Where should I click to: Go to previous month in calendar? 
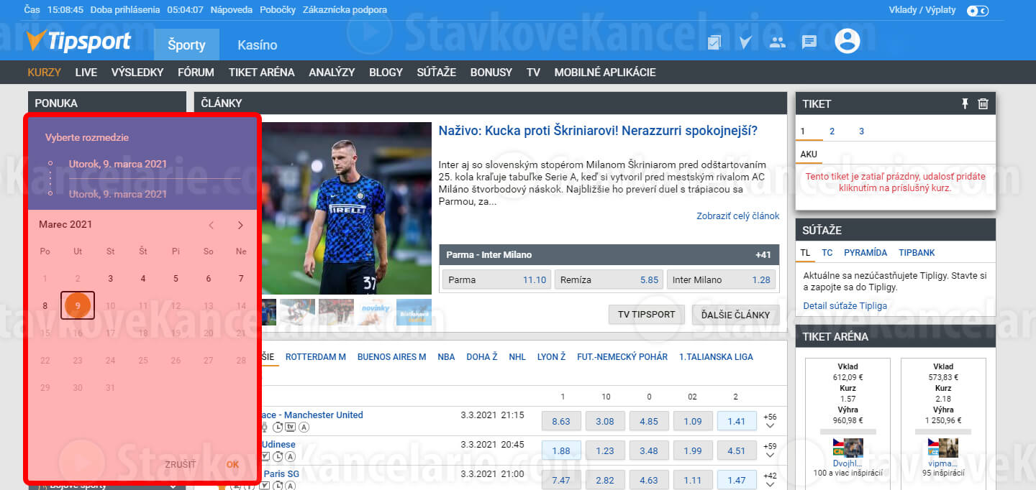click(x=212, y=225)
